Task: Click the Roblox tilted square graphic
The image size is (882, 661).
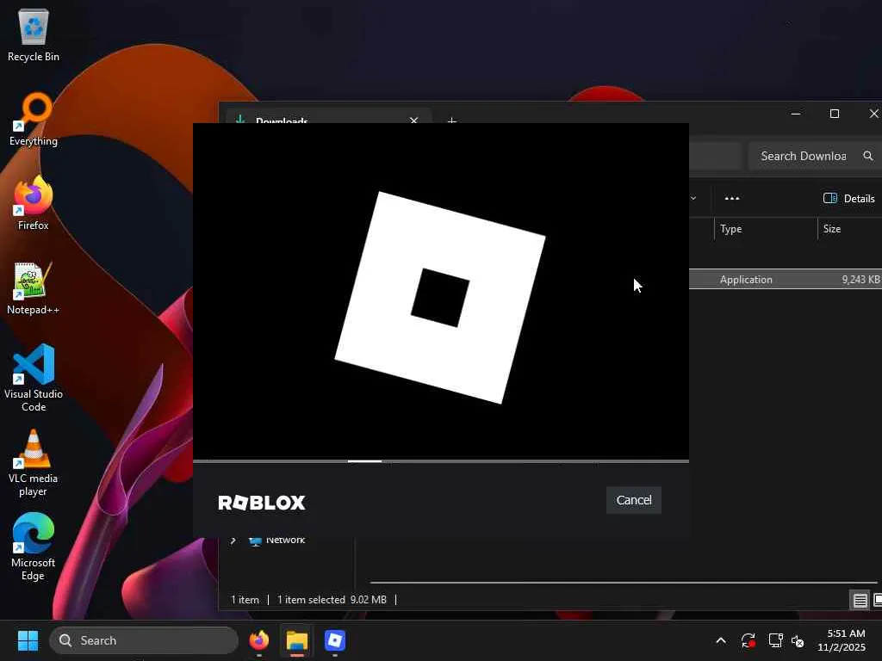Action: [x=440, y=297]
